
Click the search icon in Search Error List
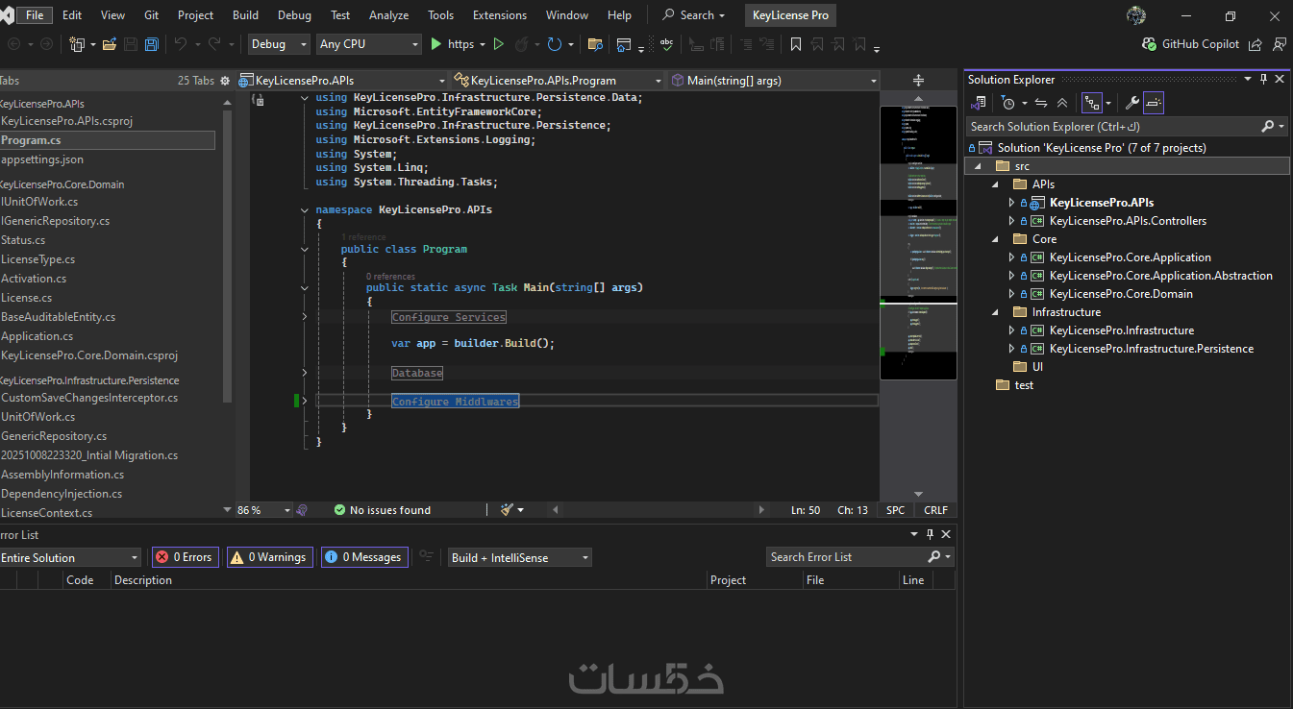click(x=933, y=557)
